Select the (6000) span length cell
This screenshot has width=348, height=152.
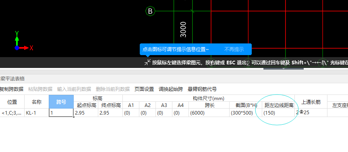pyautogui.click(x=209, y=113)
